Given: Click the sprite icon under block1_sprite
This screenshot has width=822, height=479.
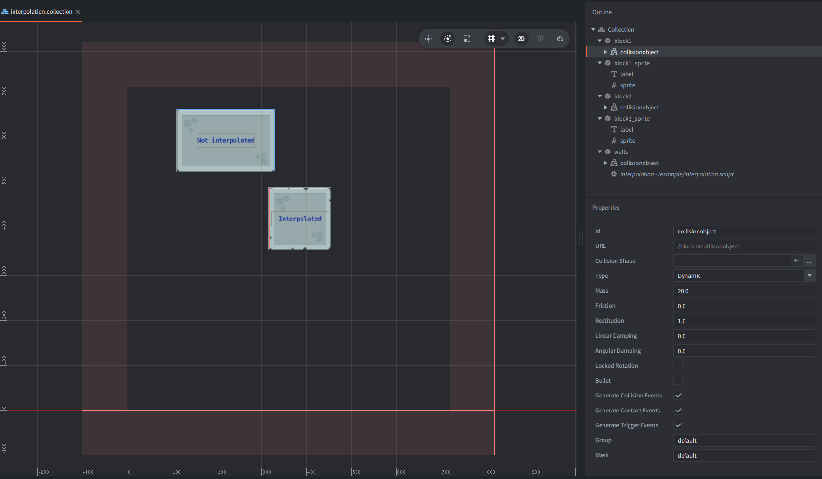Looking at the screenshot, I should tap(614, 85).
